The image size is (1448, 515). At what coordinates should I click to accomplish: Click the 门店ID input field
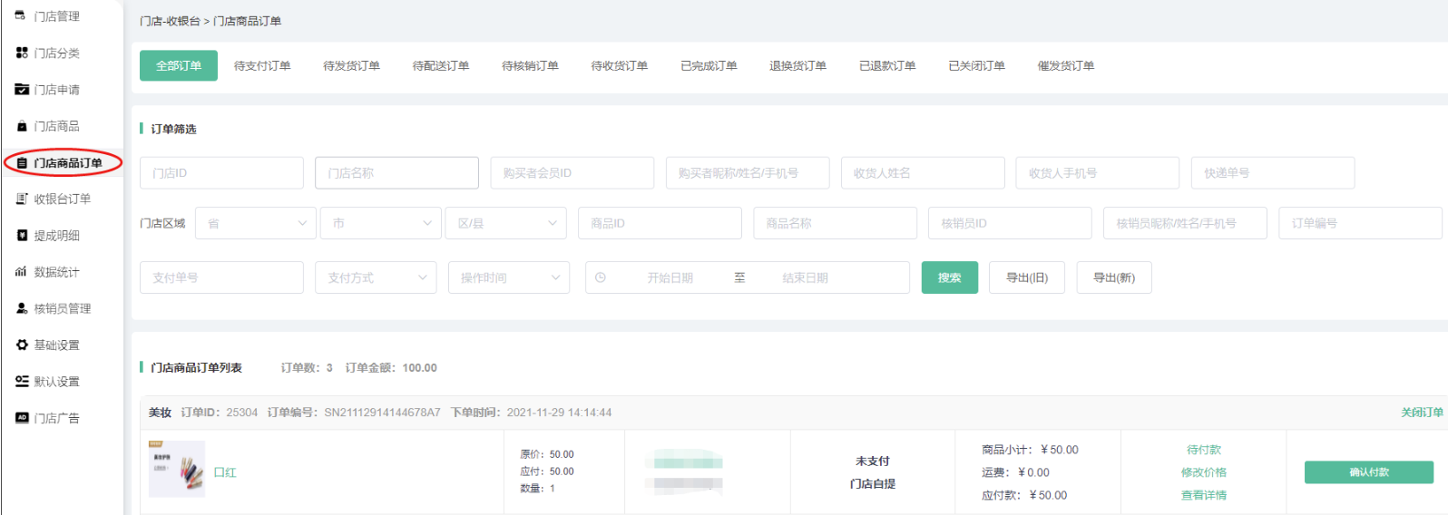pyautogui.click(x=221, y=173)
